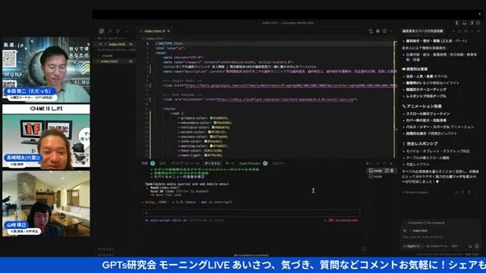486x273 pixels.
Task: Close the AI chat panel
Action: pos(478,31)
